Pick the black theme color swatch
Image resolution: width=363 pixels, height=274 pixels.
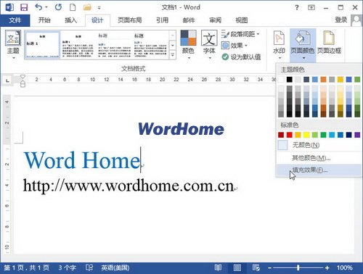(x=289, y=80)
